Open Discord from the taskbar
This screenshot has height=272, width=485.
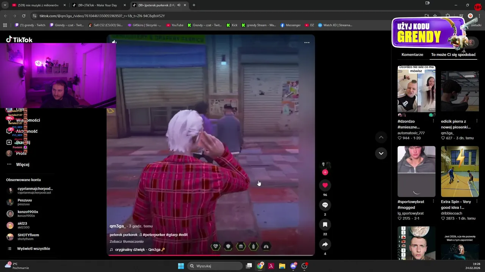coord(293,266)
